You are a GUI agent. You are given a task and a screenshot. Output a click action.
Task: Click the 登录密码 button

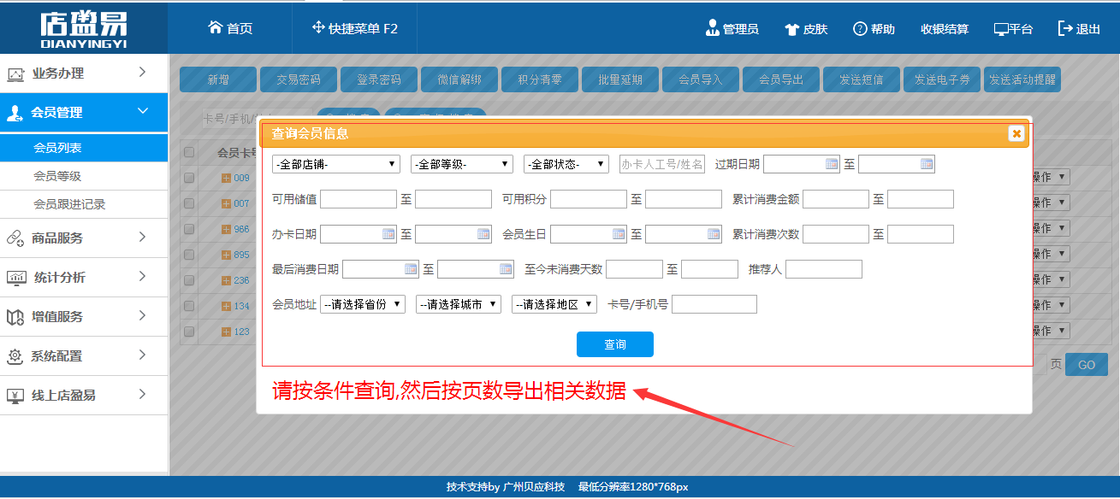pos(379,79)
